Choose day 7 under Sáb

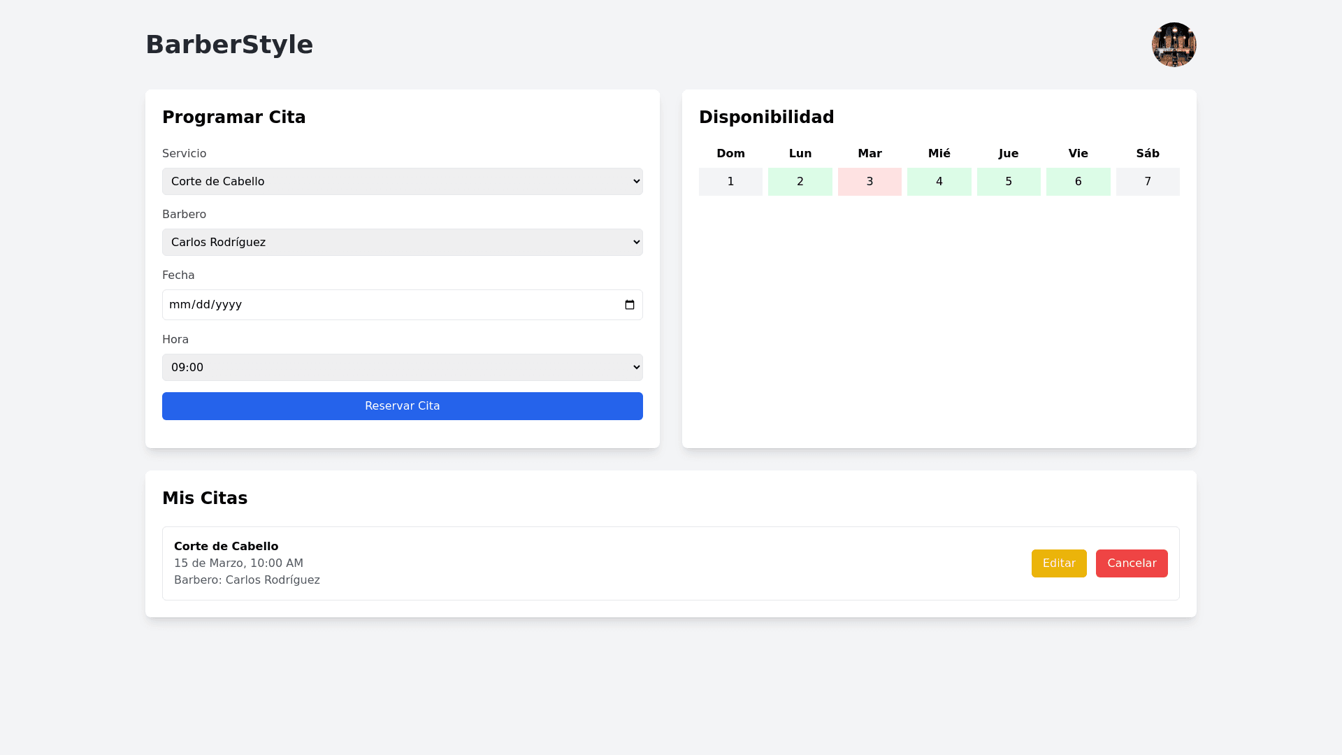pos(1147,182)
